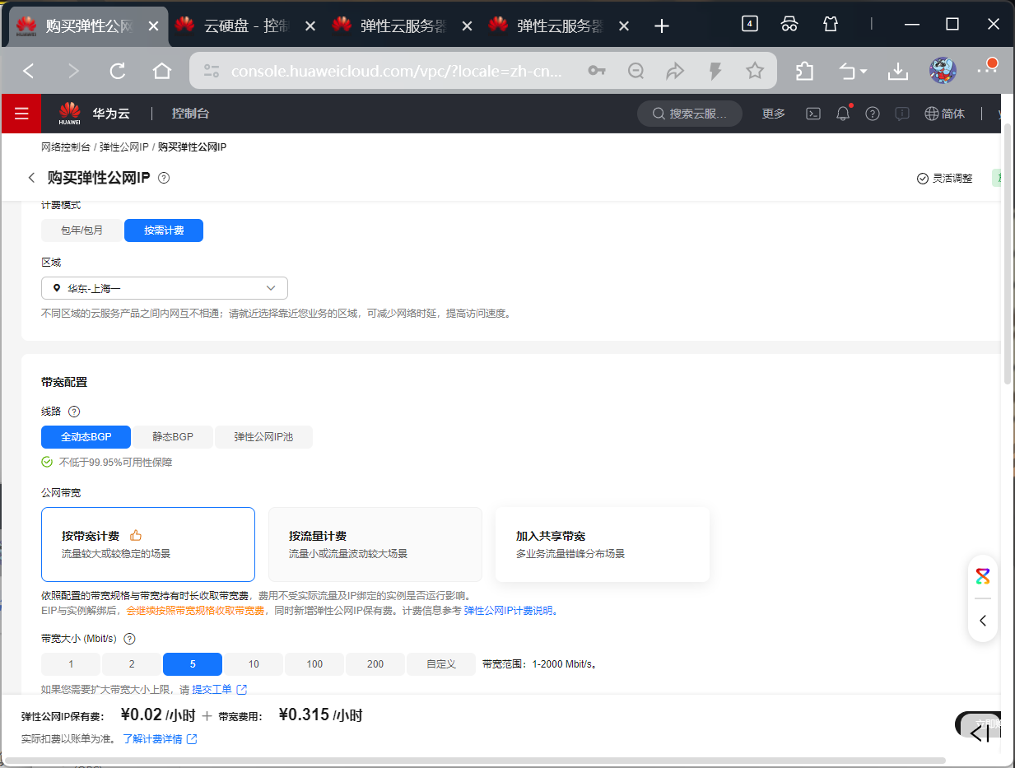Screen dimensions: 1015x768
Task: Click help icon next to 线路
Action: pos(74,412)
